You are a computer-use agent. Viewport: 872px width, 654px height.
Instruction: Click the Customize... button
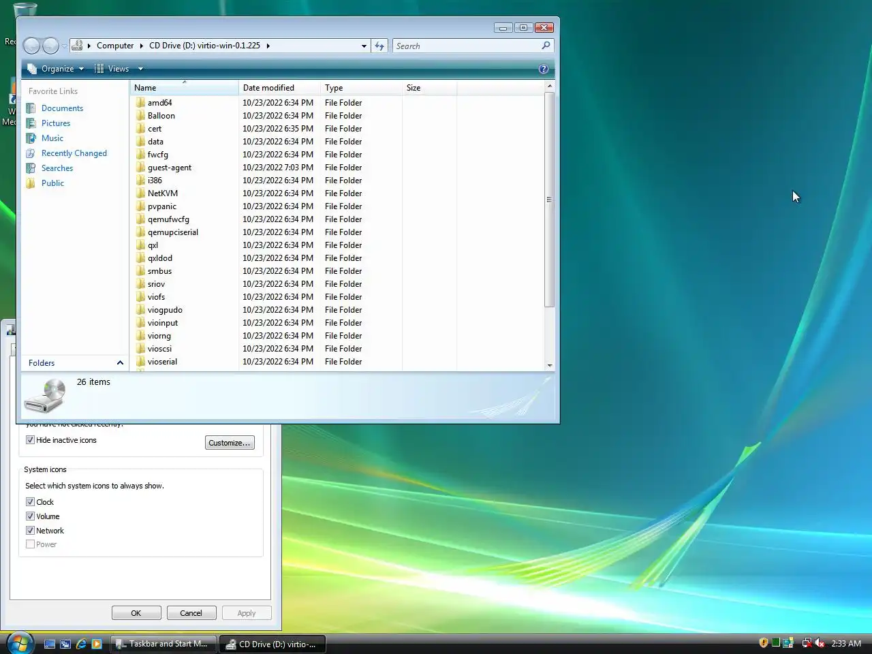click(x=230, y=443)
